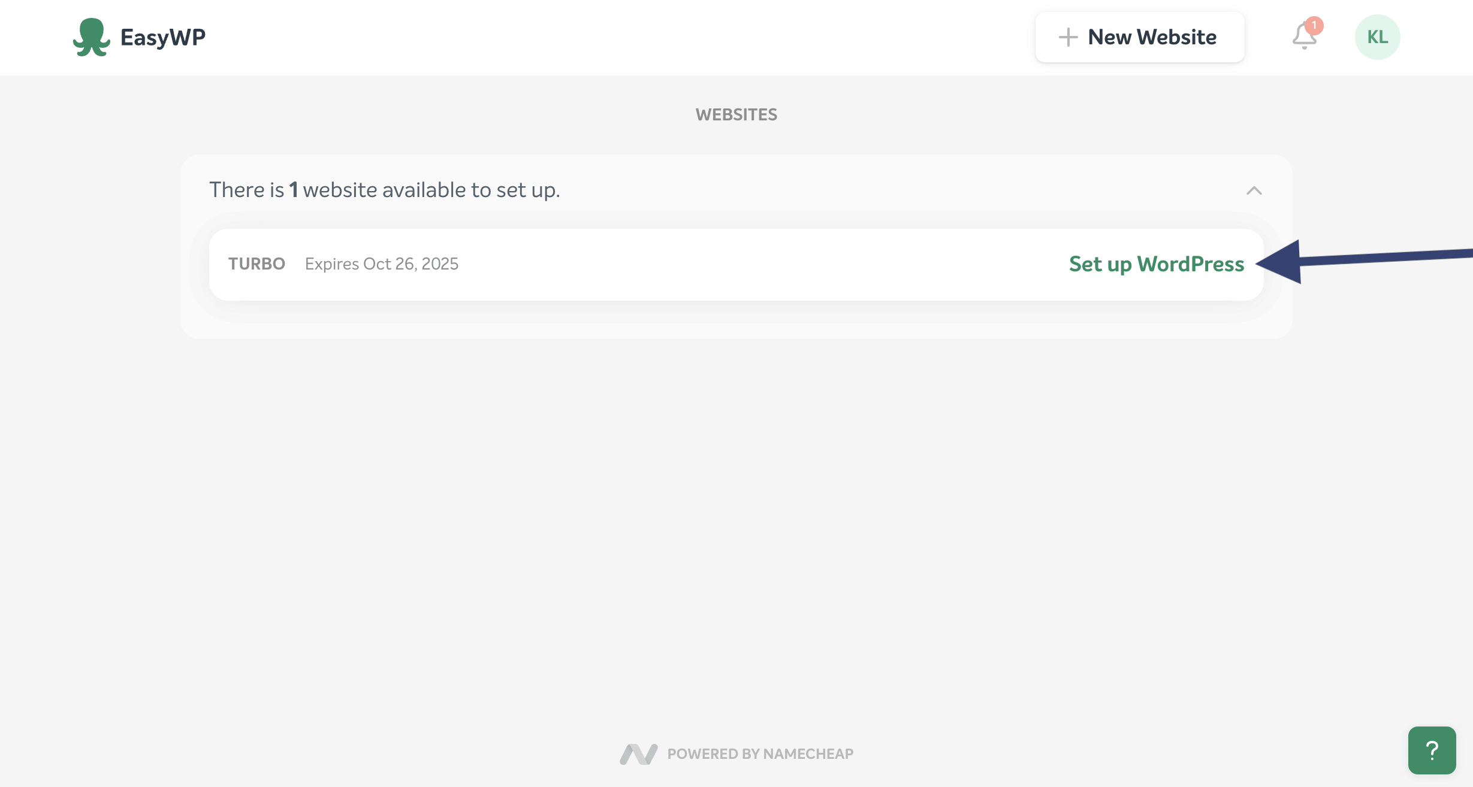Viewport: 1473px width, 787px height.
Task: Click the Expires Oct 26, 2025 text
Action: [381, 264]
